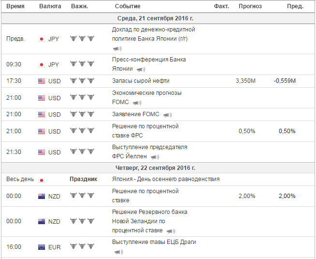The width and height of the screenshot is (316, 259).
Task: Click Среда, 21 сентября 2016 date header
Action: [156, 18]
